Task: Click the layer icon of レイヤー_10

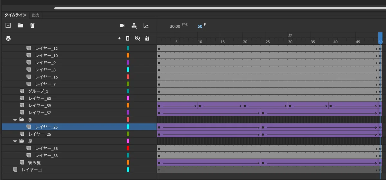Action: coord(29,55)
